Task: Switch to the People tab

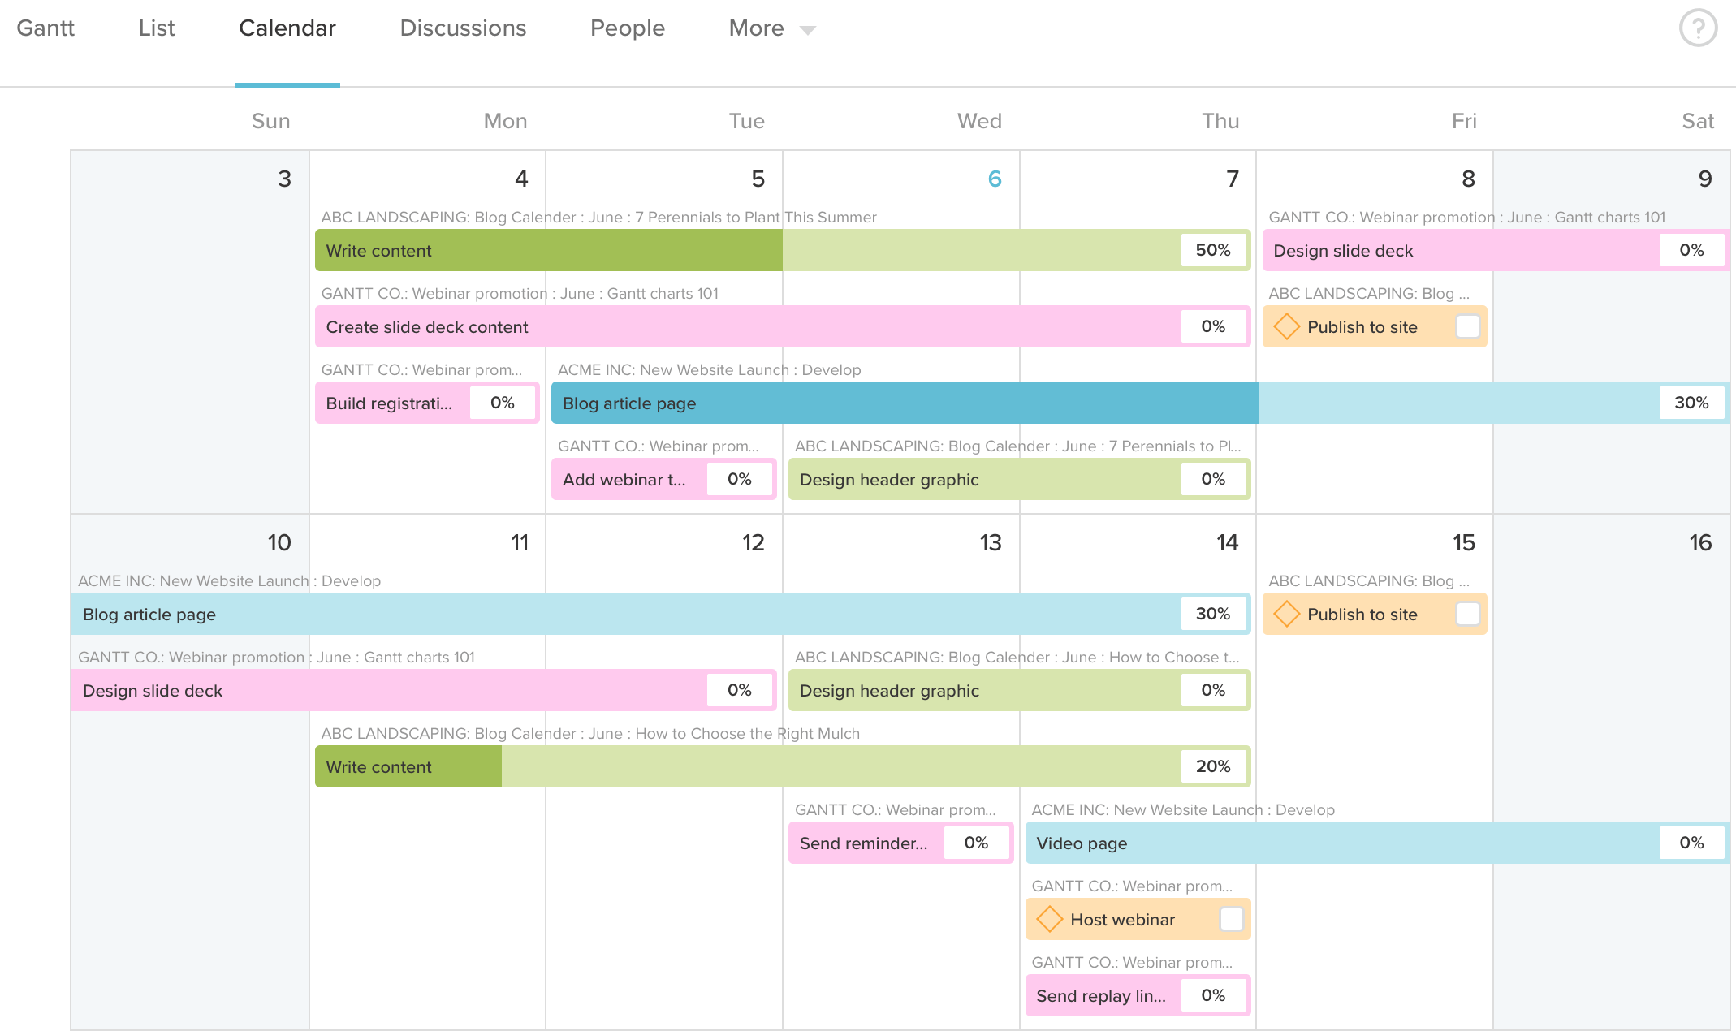Action: (627, 28)
